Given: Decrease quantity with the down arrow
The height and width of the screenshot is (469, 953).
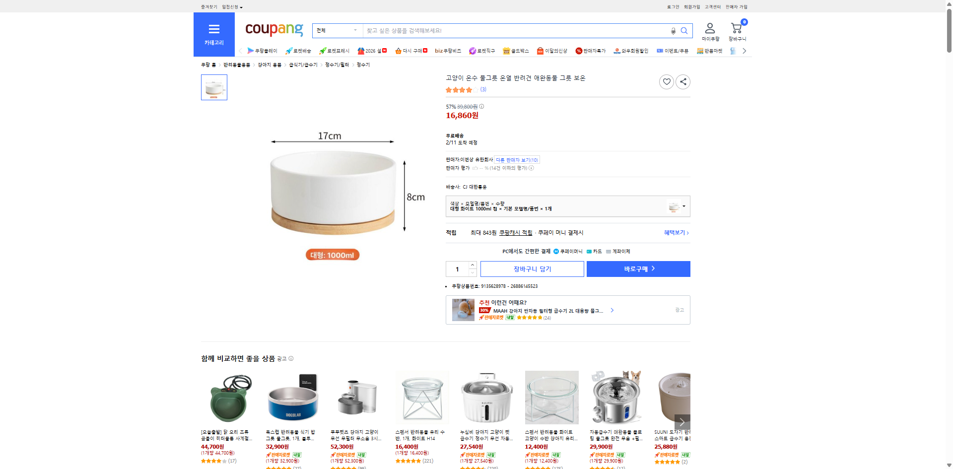Looking at the screenshot, I should (473, 272).
